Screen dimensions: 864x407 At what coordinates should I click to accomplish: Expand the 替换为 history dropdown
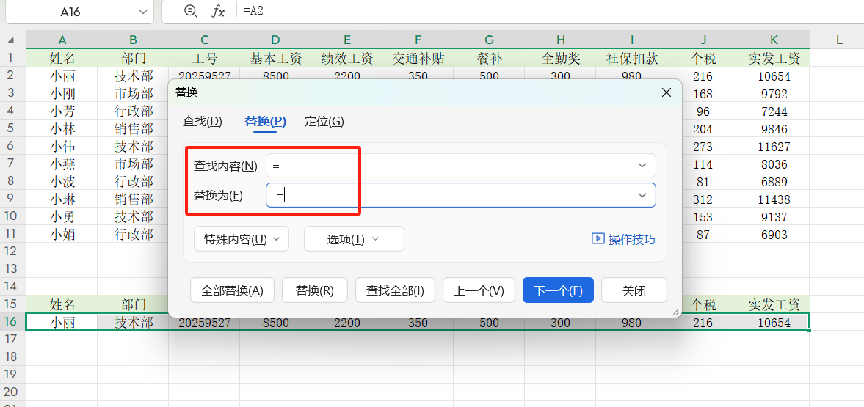tap(642, 195)
